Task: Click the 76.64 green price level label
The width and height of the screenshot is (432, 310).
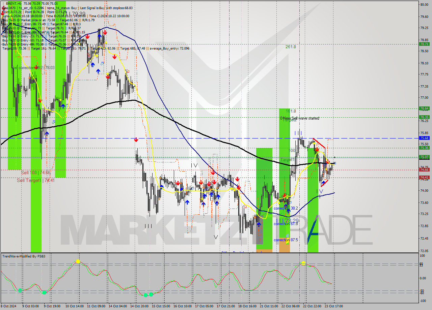Action: [424, 108]
